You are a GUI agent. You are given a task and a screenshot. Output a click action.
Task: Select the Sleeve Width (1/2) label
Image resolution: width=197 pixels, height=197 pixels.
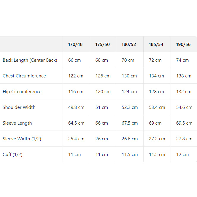click(x=22, y=139)
